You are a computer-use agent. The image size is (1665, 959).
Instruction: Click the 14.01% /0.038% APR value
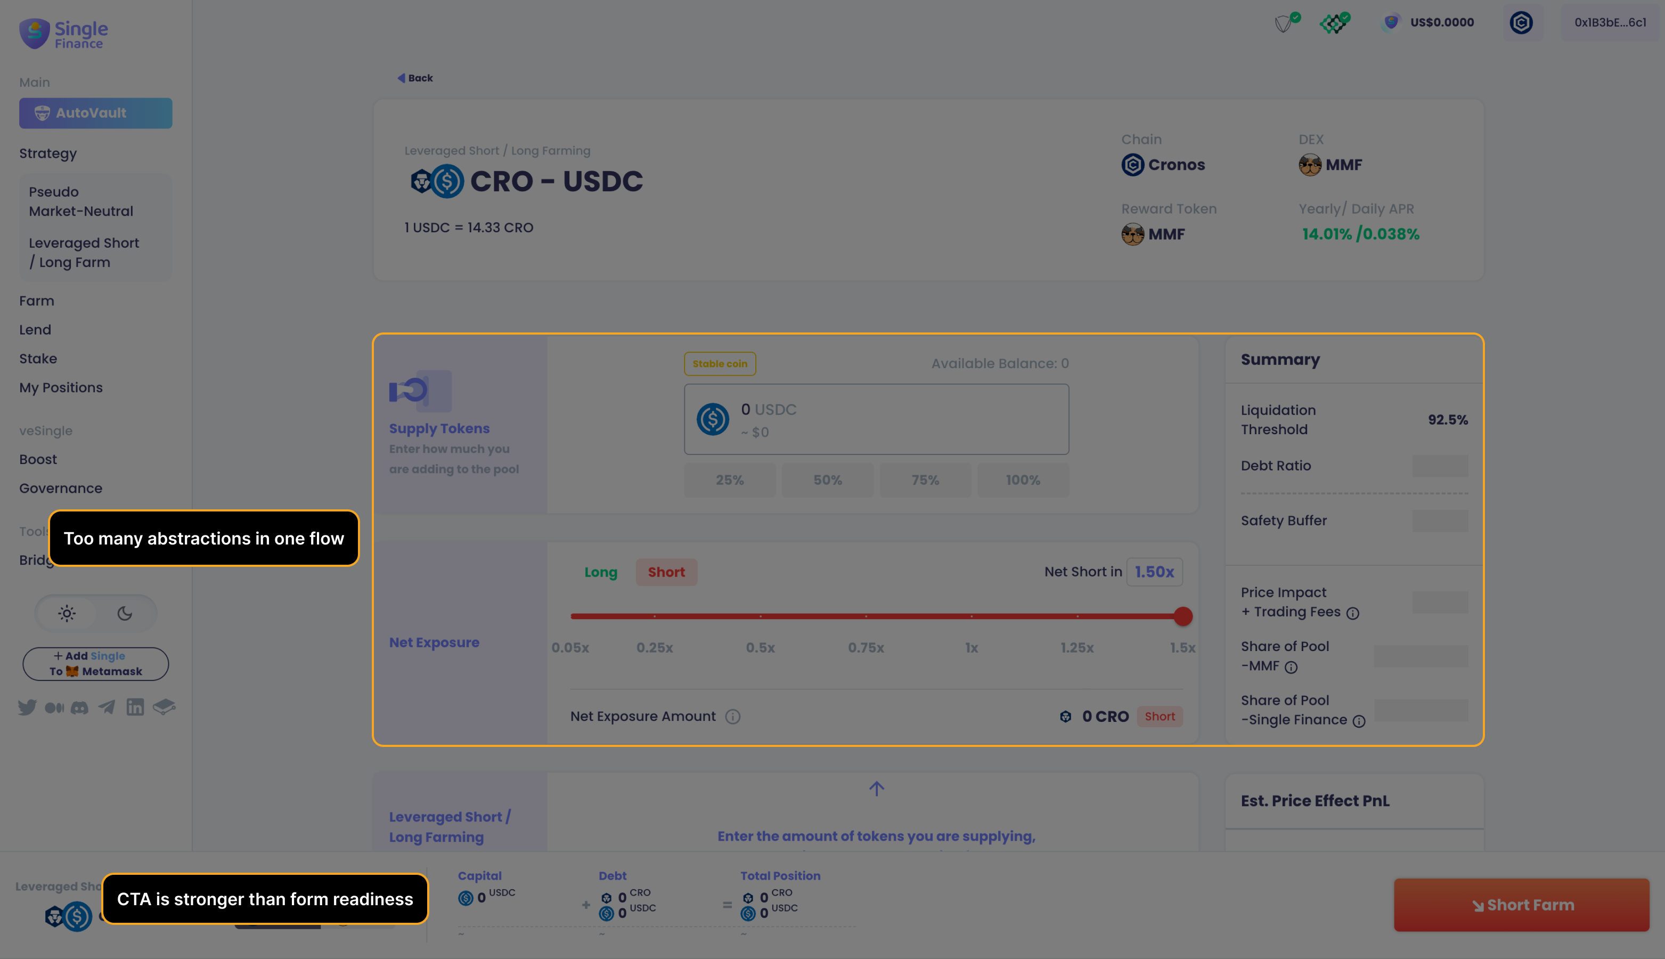tap(1360, 234)
